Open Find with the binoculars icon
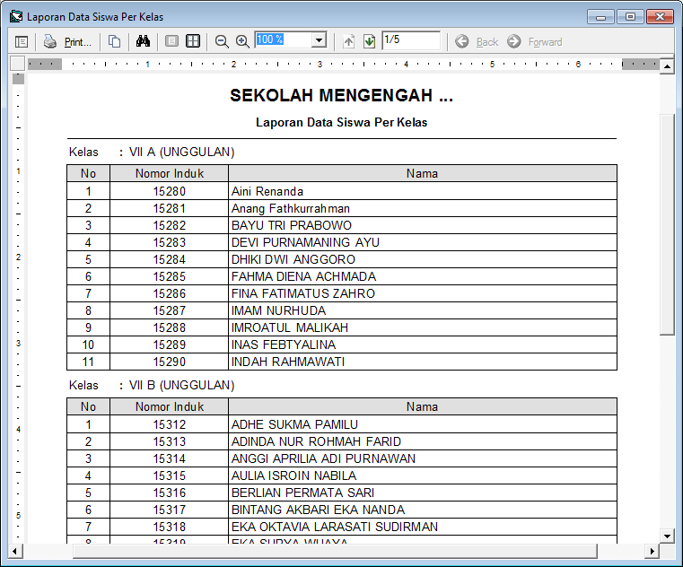The width and height of the screenshot is (683, 567). click(x=143, y=42)
